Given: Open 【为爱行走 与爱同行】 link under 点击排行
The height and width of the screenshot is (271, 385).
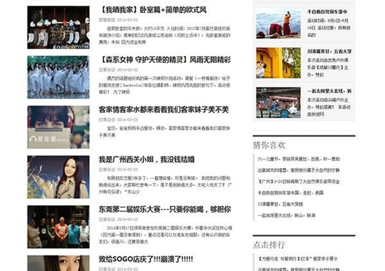Looking at the screenshot, I should pos(298,259).
